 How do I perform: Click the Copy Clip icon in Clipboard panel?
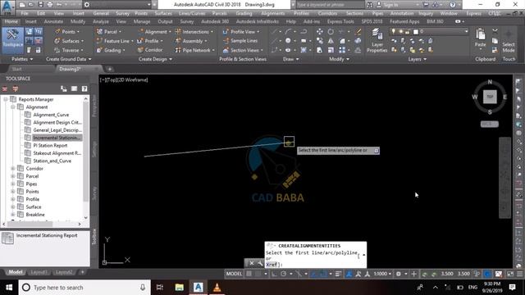[495, 41]
